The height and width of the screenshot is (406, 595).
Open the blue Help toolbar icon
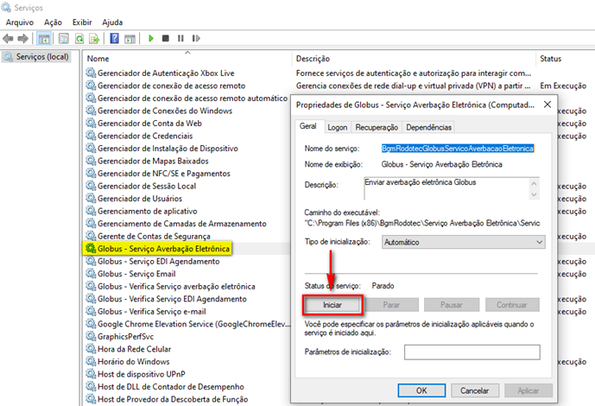(x=114, y=38)
